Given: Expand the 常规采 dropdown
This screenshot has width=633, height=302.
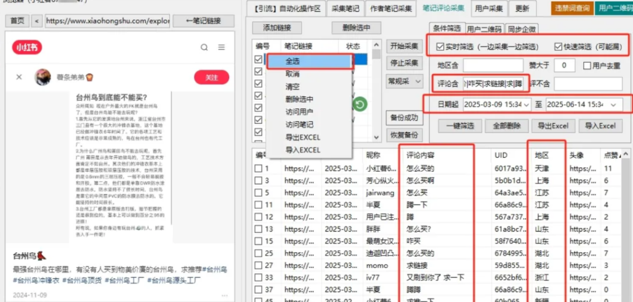Looking at the screenshot, I should point(404,81).
